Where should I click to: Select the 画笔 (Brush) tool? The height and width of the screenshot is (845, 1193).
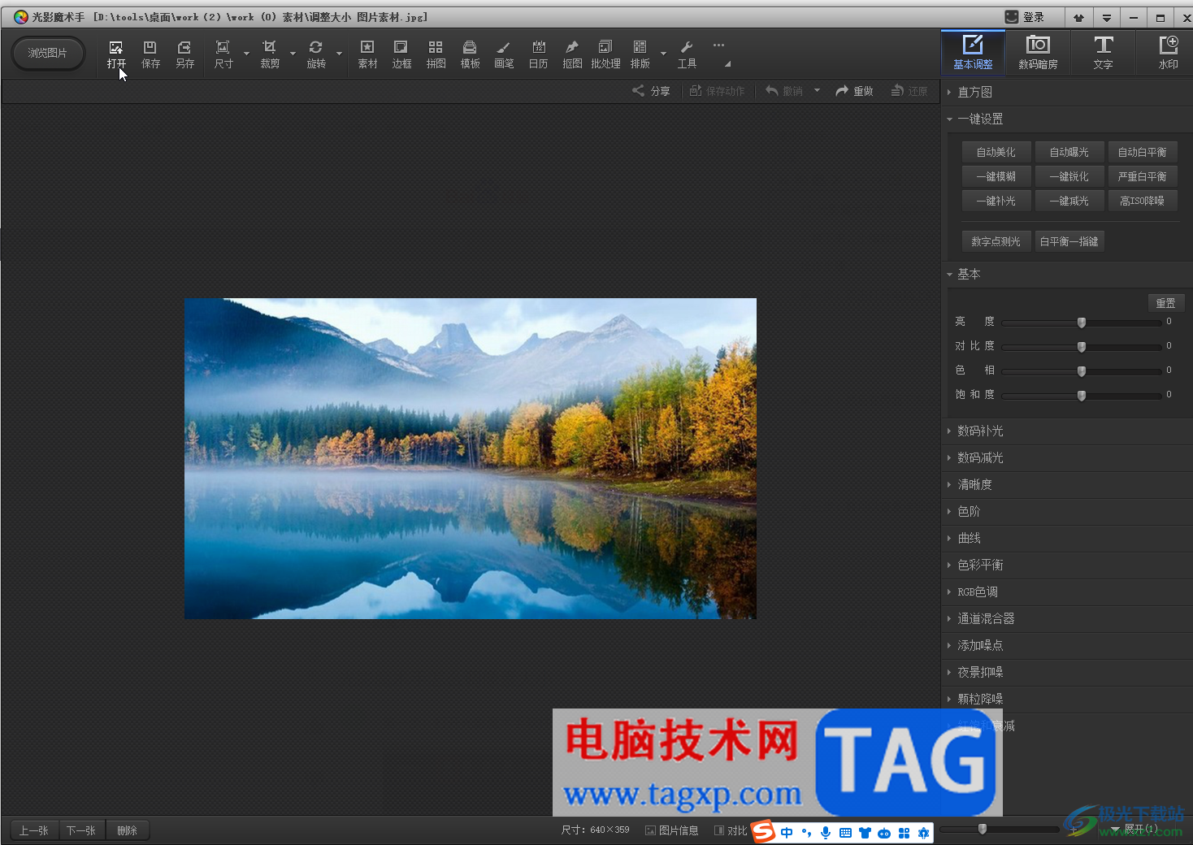tap(504, 54)
